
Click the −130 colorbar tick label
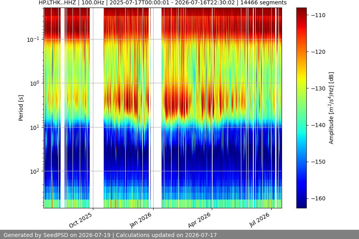[318, 88]
